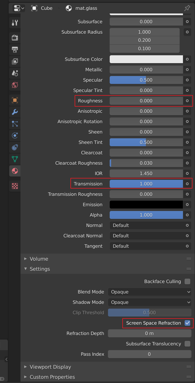Click the Settings panel drag handle
The height and width of the screenshot is (383, 195).
[x=189, y=269]
